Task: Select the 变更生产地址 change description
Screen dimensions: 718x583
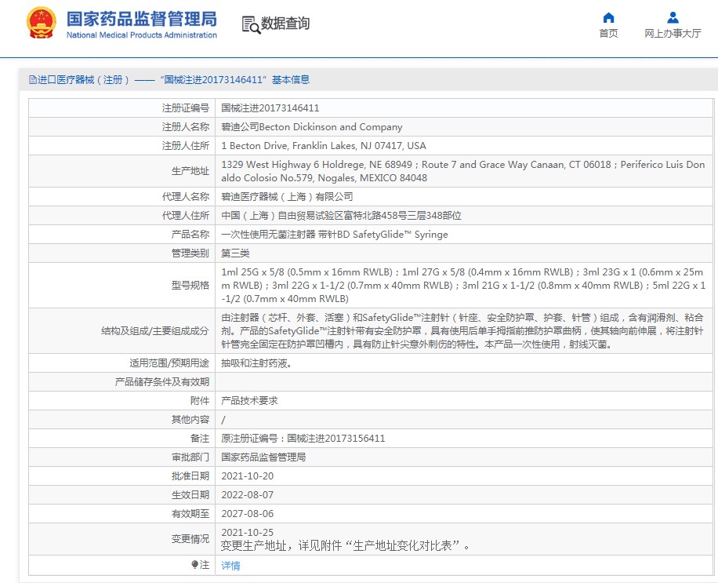Action: [x=345, y=546]
